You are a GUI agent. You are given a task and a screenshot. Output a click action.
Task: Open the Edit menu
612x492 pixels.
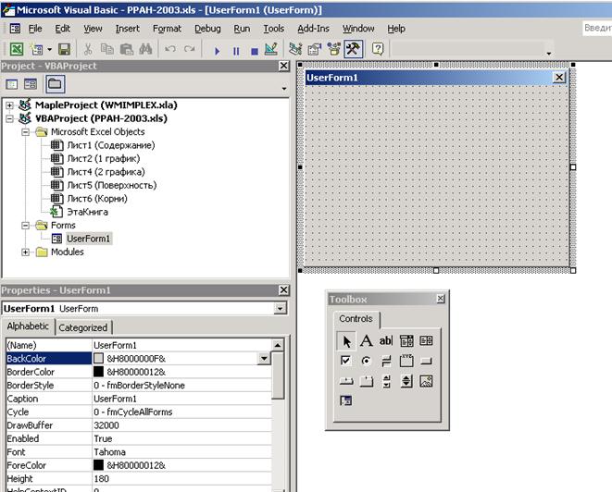[62, 29]
